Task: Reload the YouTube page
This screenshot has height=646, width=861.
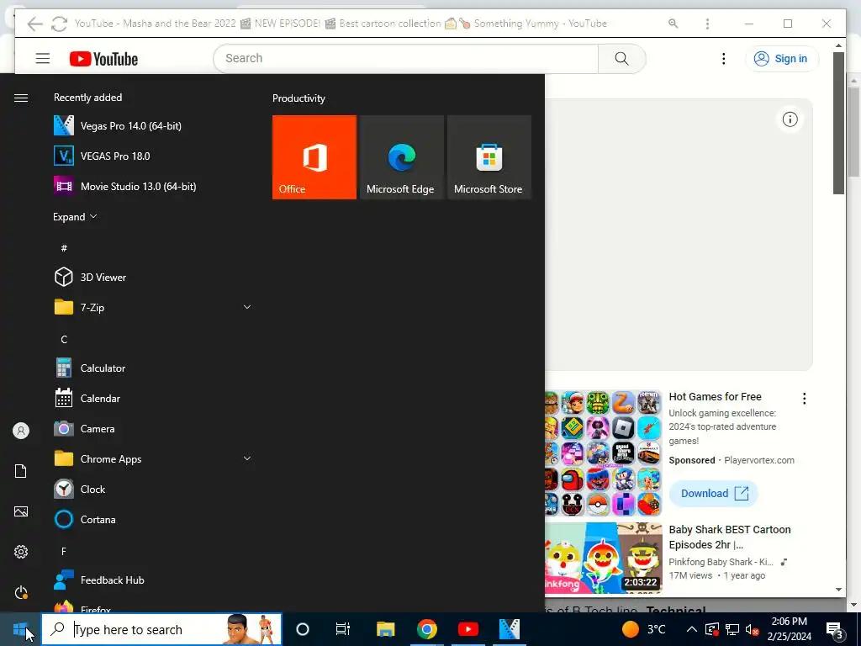Action: click(60, 24)
